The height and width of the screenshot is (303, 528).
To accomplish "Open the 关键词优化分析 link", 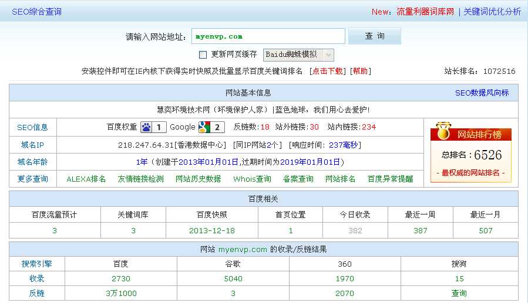I will 492,12.
